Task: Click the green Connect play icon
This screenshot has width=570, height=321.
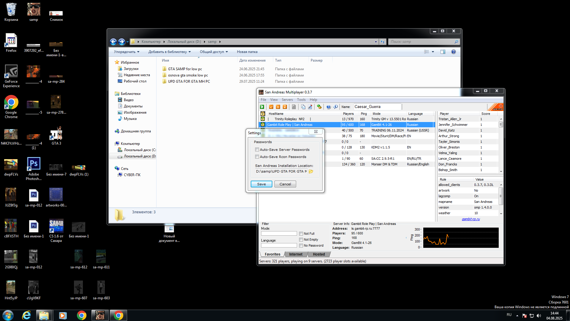Action: click(x=262, y=107)
